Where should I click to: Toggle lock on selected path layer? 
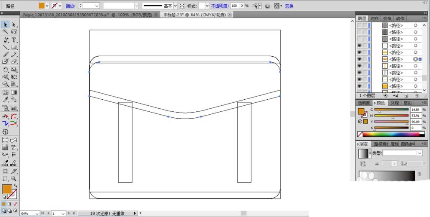[x=365, y=59]
